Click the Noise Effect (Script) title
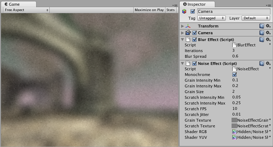Screen dimensions: 273x147 (217, 64)
